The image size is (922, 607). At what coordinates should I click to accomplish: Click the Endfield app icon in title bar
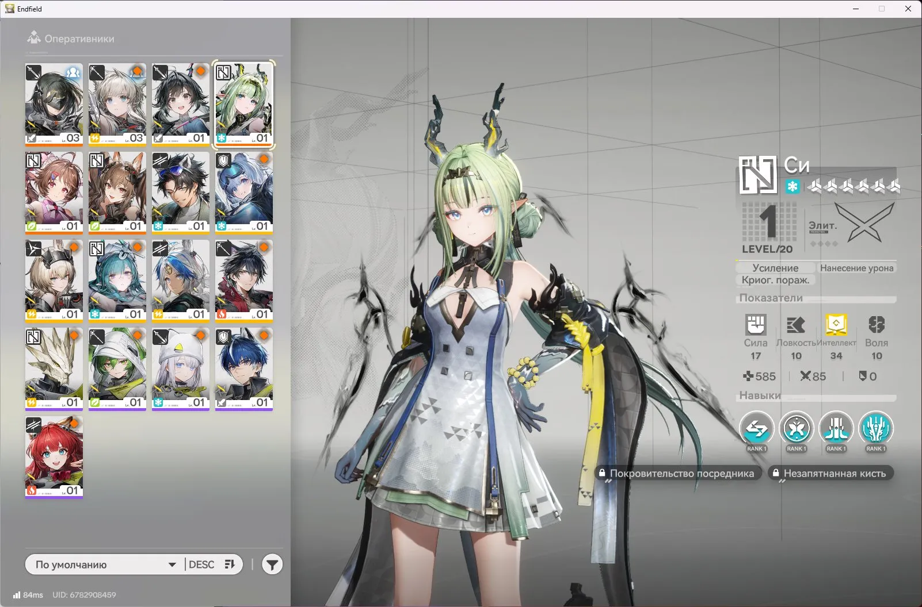pyautogui.click(x=10, y=9)
